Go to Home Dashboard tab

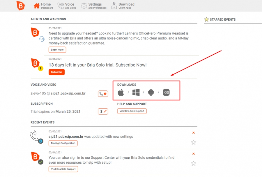point(43,6)
